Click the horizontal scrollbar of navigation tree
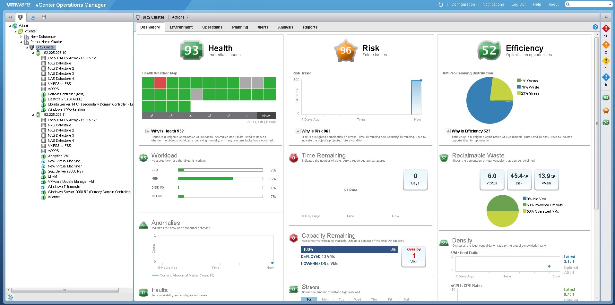The height and width of the screenshot is (305, 615). [65, 290]
